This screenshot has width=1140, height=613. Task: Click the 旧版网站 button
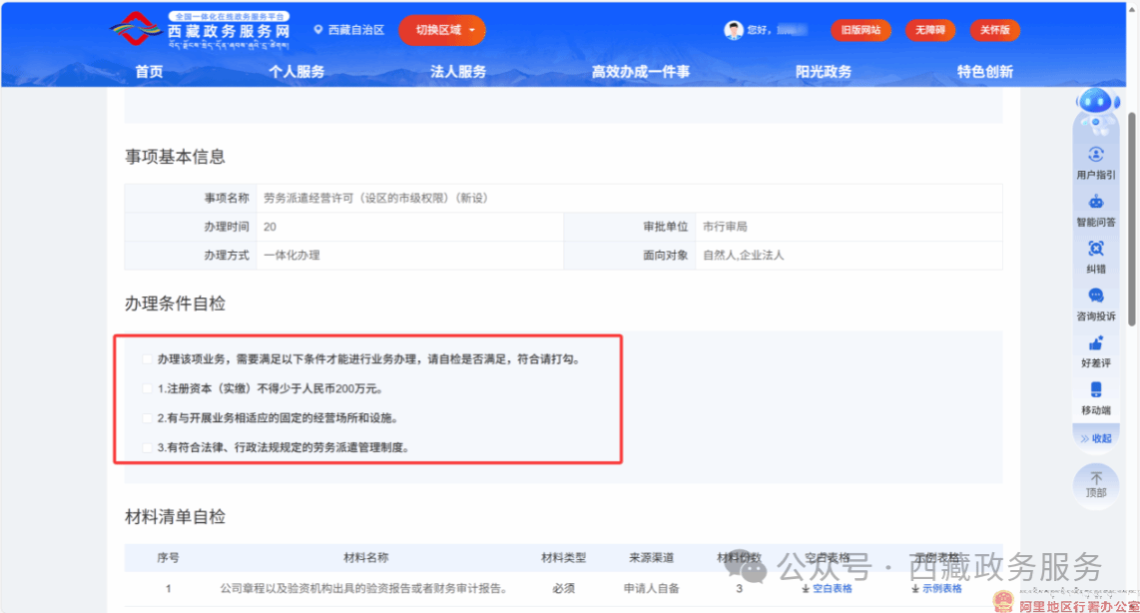pyautogui.click(x=860, y=30)
